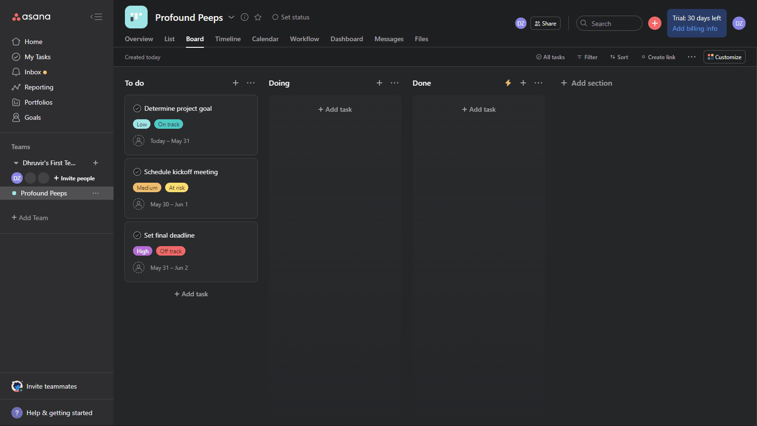Screen dimensions: 757x426
Task: Open the toolbar overflow menu beside Create link
Action: click(692, 57)
